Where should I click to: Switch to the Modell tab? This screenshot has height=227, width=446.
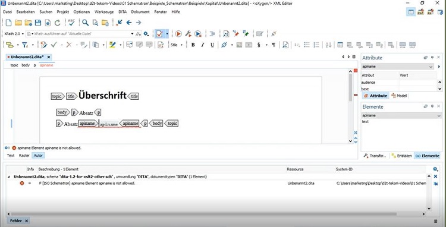(x=400, y=96)
